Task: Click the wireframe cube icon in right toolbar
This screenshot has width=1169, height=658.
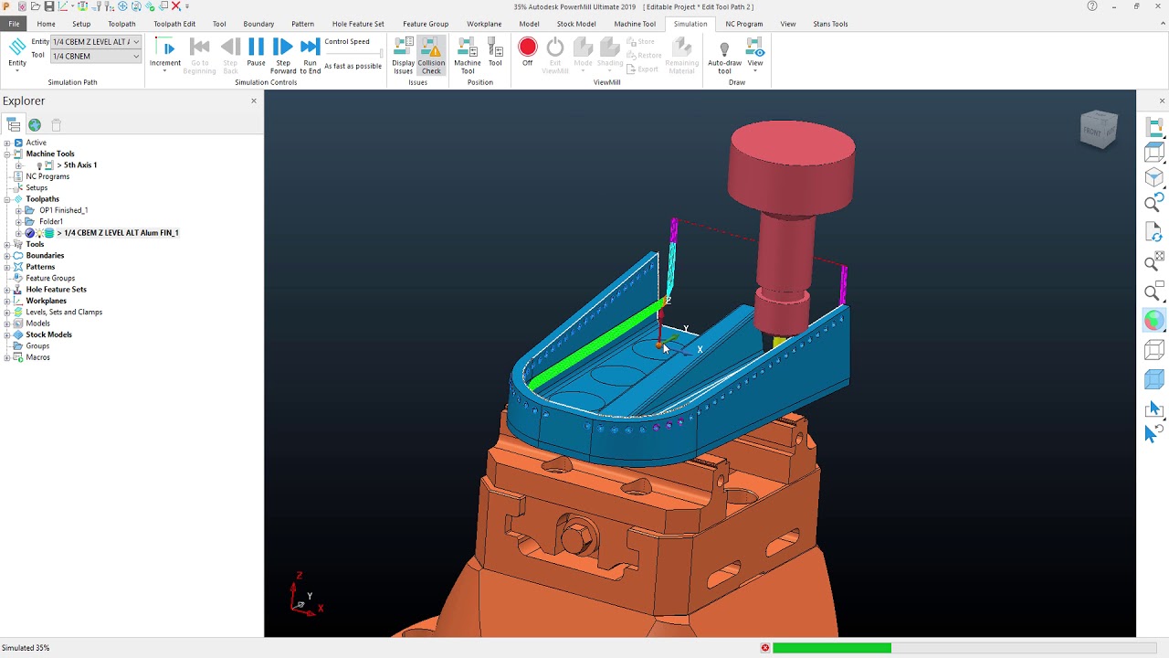Action: pos(1154,350)
